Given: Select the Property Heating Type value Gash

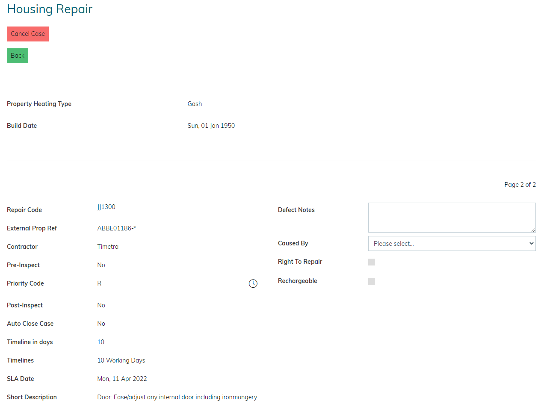Looking at the screenshot, I should pos(195,104).
